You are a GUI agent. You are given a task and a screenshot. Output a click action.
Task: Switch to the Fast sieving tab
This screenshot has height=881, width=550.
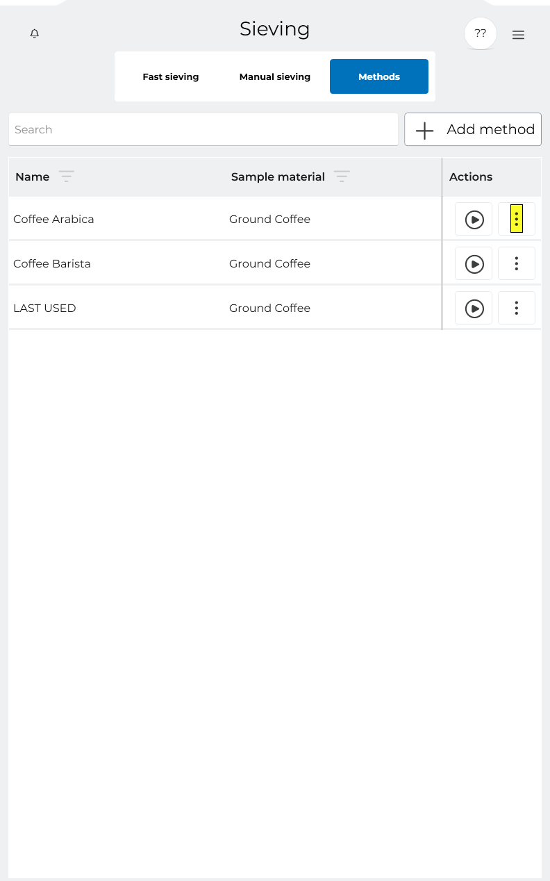pyautogui.click(x=171, y=76)
